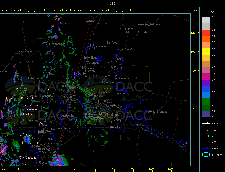Click the 'Villavicencio' map label
225x172 pixels.
55,44
